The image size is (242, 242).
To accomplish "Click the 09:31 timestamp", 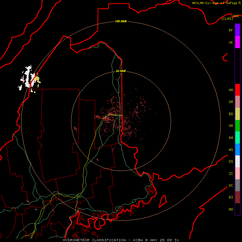I will tap(173, 240).
